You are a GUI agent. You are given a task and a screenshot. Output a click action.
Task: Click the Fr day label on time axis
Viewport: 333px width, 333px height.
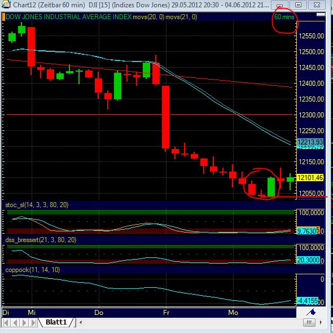pos(166,313)
